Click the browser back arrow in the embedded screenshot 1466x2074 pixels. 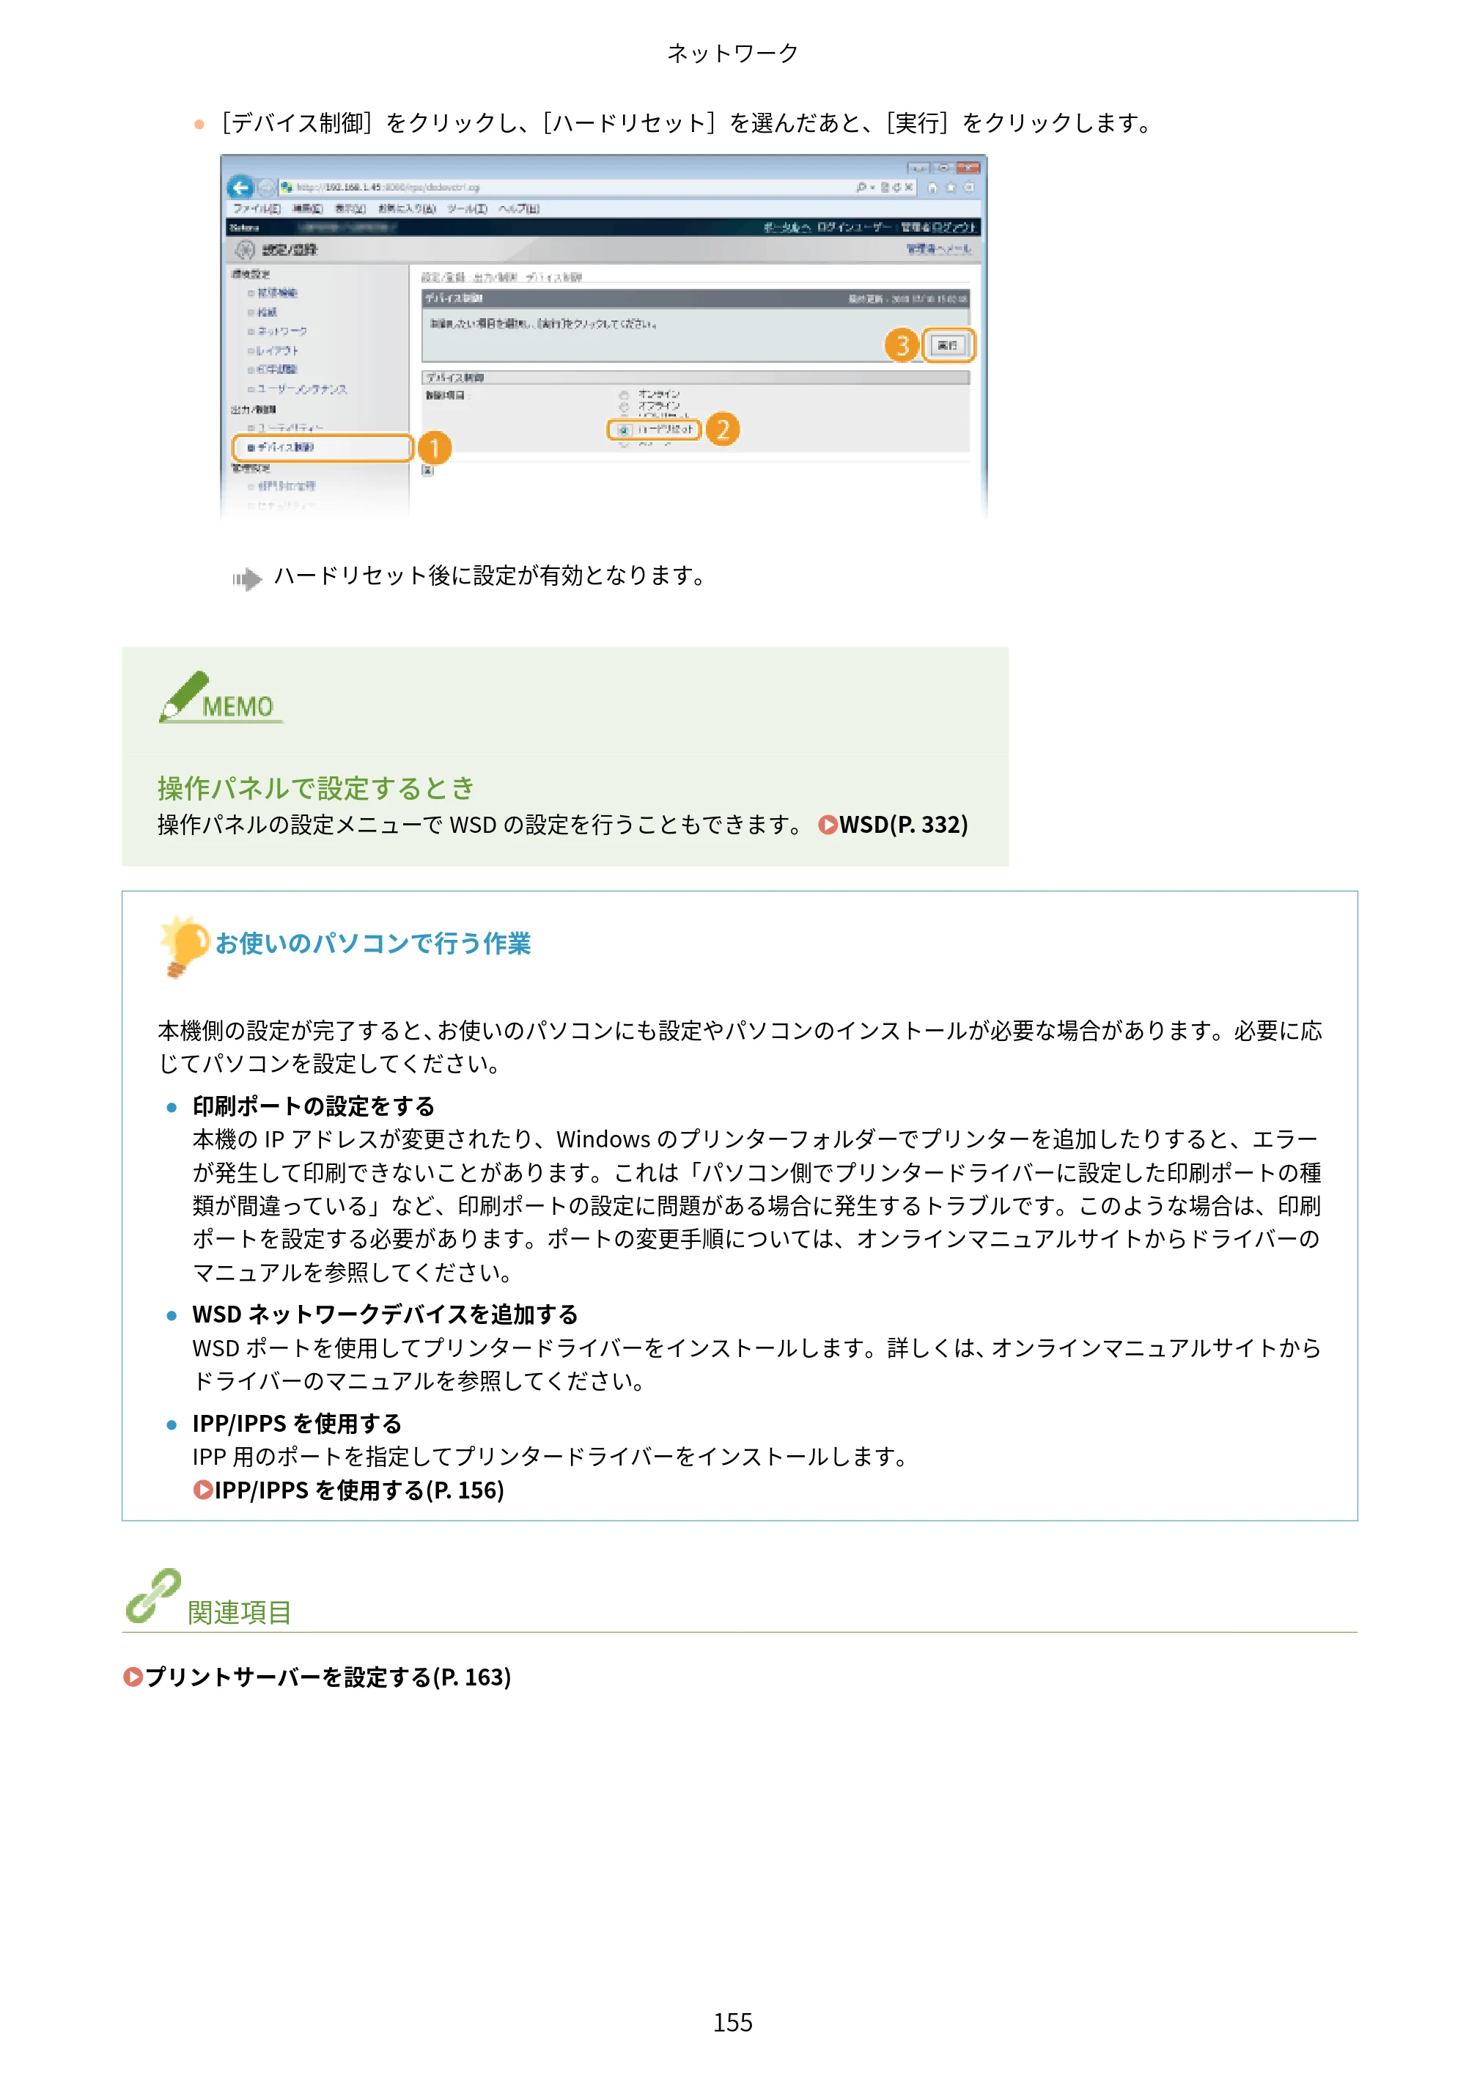tap(240, 187)
